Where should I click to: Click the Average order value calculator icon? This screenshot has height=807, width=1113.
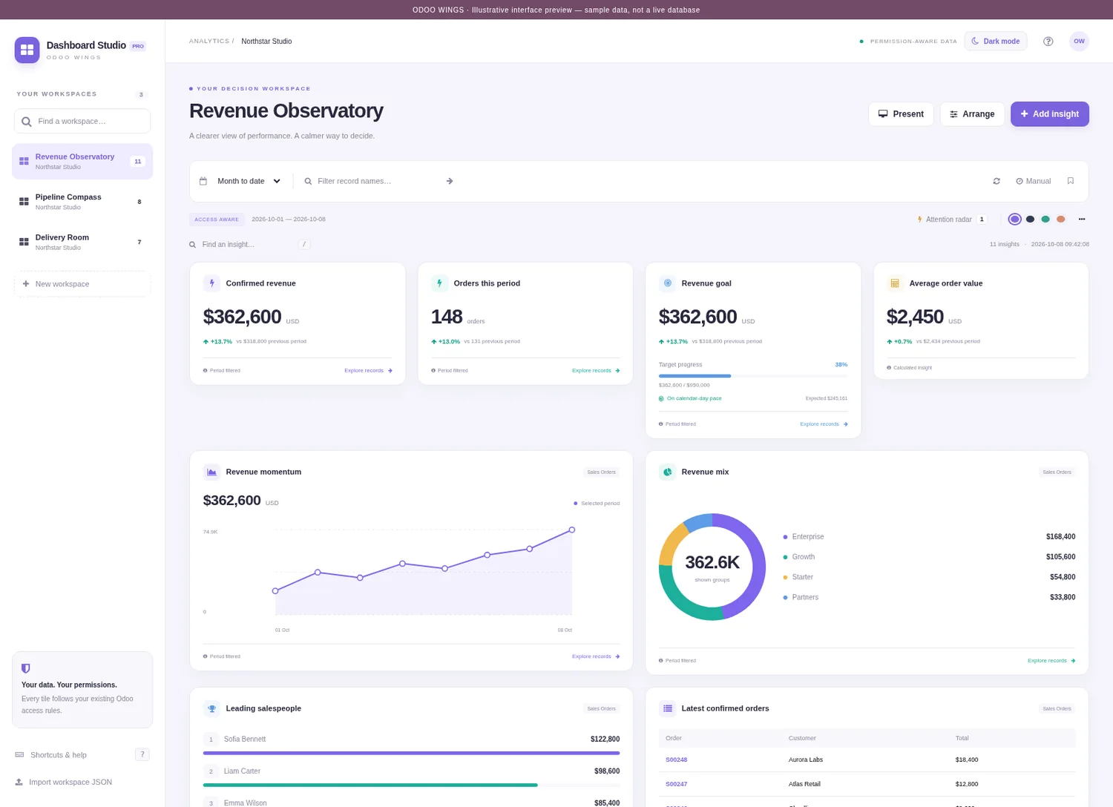tap(895, 283)
